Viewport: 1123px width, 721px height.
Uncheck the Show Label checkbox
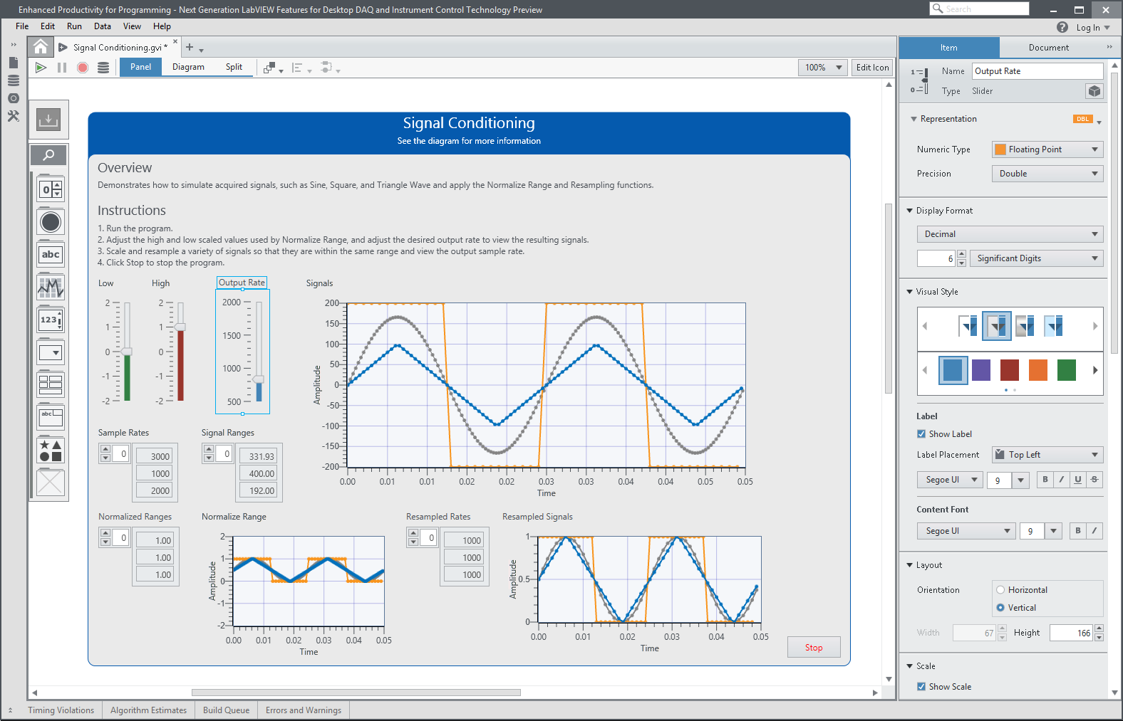point(921,434)
